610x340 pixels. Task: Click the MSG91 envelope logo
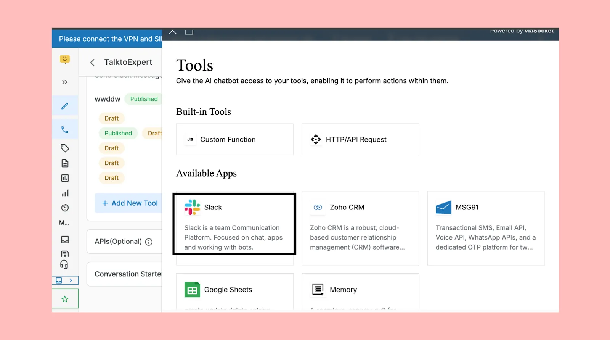tap(443, 208)
